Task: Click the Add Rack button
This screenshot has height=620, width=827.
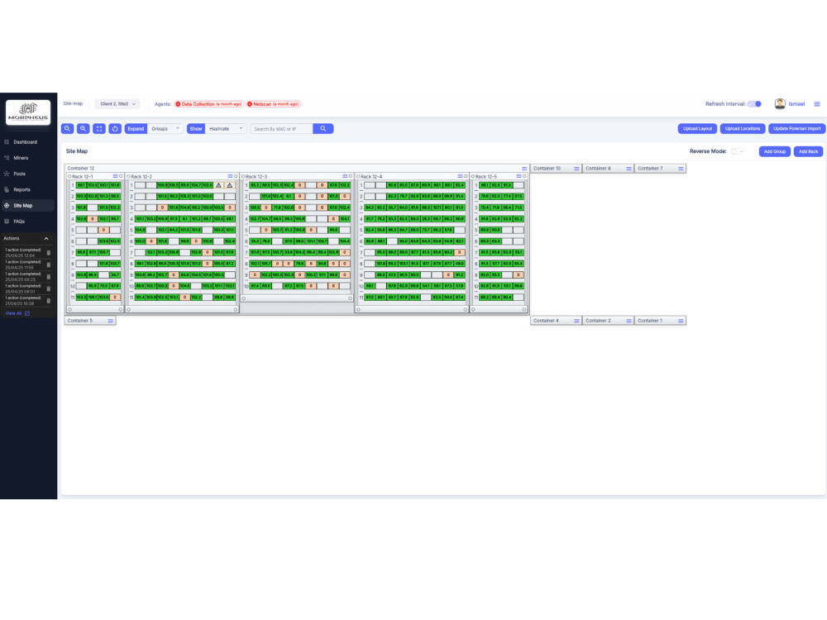Action: pos(808,152)
